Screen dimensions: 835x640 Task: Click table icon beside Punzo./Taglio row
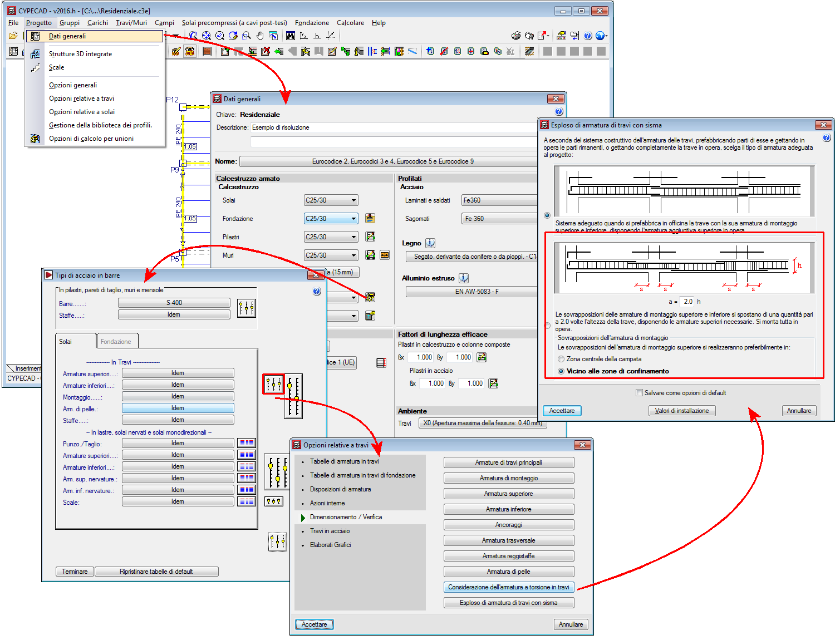(247, 443)
